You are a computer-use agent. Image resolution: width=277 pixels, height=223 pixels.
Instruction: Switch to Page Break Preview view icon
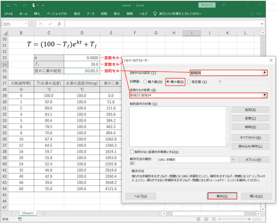coord(214,219)
